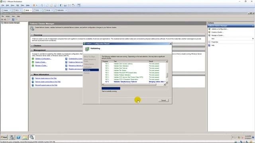Click the test list scroll-down arrow
This screenshot has width=255, height=143.
pos(167,82)
